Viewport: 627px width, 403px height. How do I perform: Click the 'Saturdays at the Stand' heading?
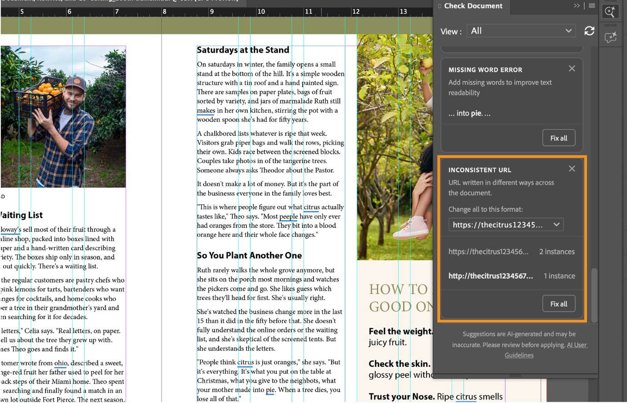point(243,50)
